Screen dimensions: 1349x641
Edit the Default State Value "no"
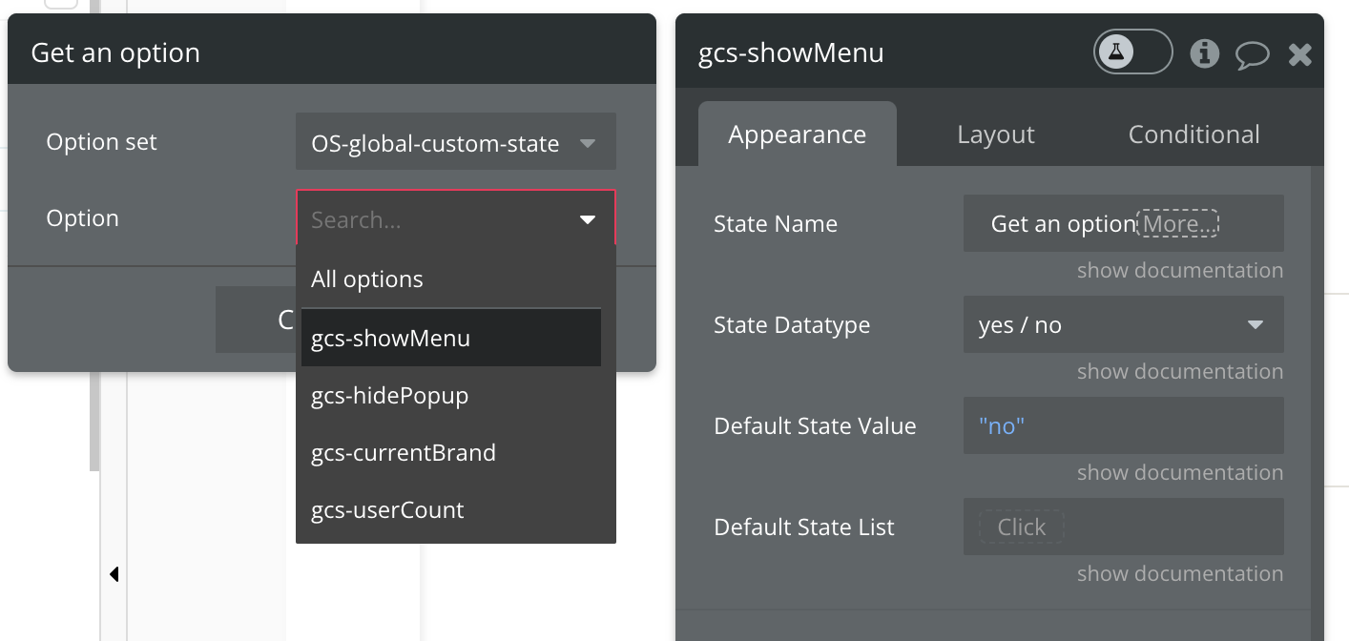tap(1122, 426)
